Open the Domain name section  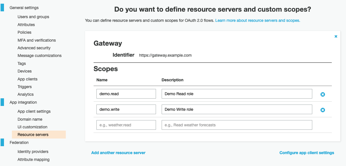[x=30, y=119]
